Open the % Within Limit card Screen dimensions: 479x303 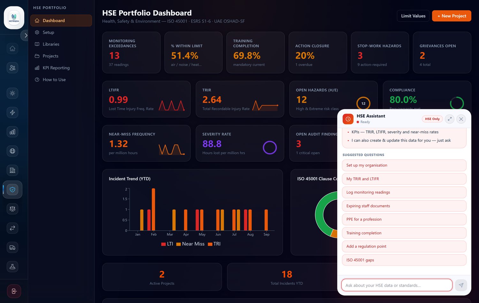(194, 53)
